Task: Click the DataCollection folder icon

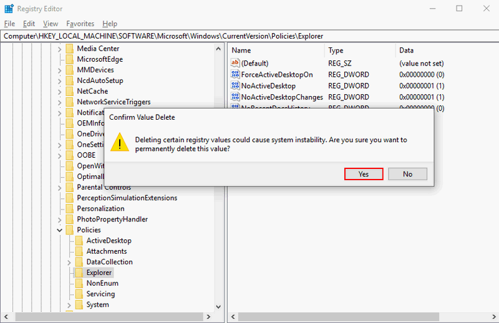Action: coord(79,262)
